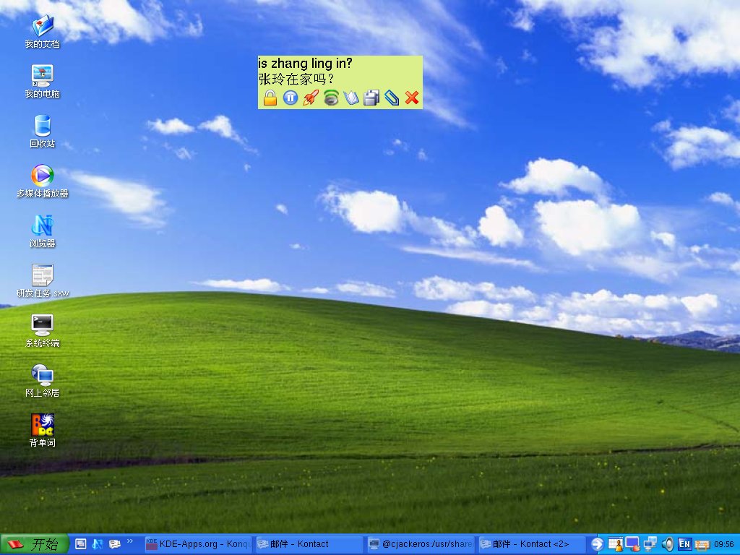This screenshot has height=555, width=740.
Task: Select the 系统终端 terminal desktop icon
Action: [x=43, y=331]
